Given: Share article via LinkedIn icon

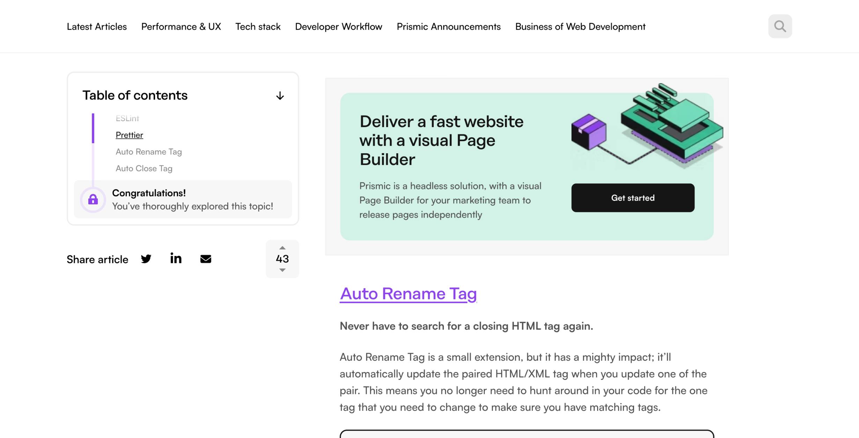Looking at the screenshot, I should click(176, 258).
